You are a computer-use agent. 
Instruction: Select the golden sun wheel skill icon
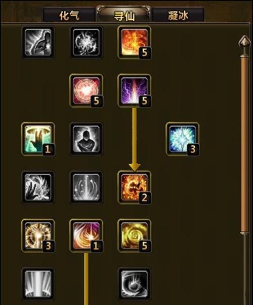[x=38, y=235]
